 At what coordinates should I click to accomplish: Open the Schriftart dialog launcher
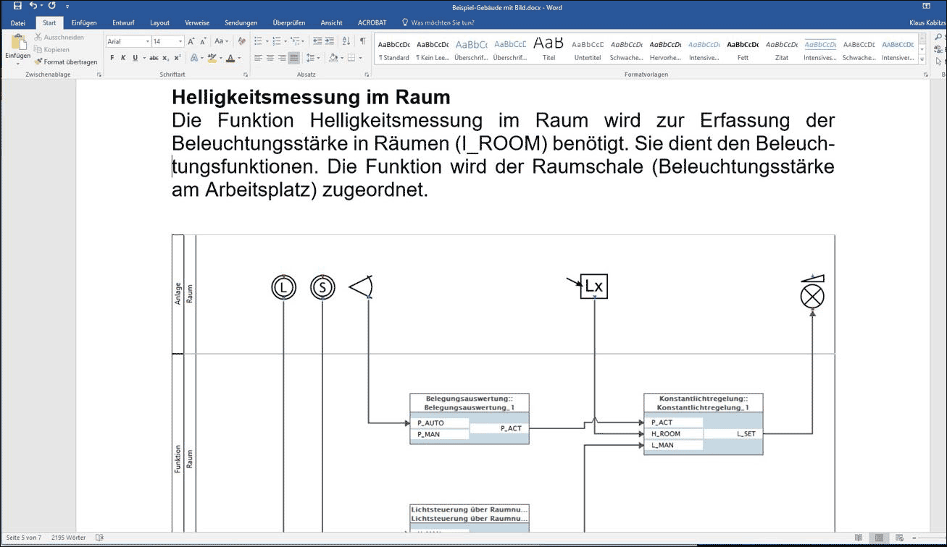click(246, 75)
